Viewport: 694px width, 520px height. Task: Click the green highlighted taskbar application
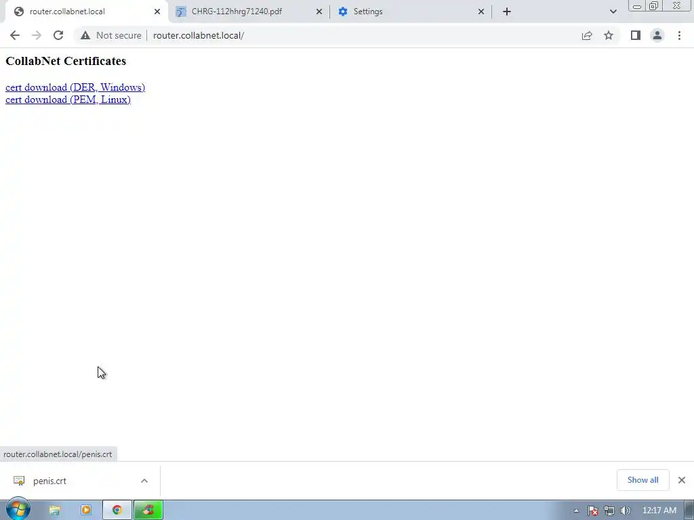click(x=148, y=511)
